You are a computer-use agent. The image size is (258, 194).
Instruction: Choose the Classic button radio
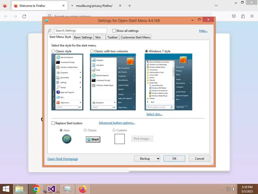[x=85, y=130]
